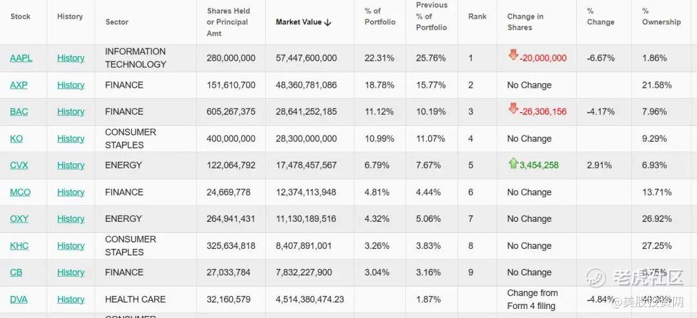The image size is (697, 318).
Task: Open the OXY stock link
Action: pos(19,219)
